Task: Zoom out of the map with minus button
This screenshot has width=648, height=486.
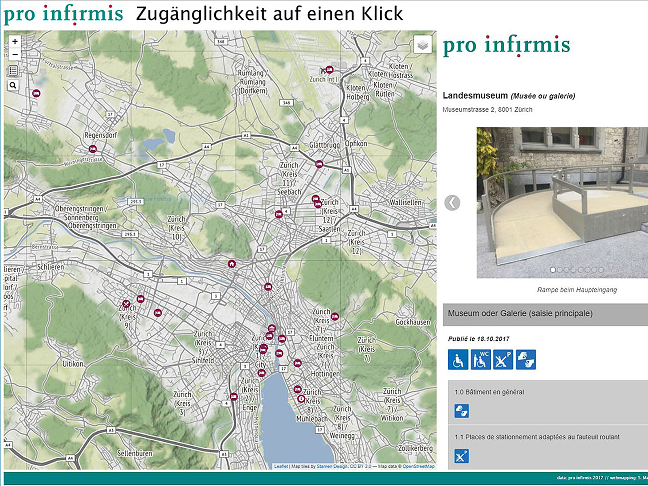Action: pos(15,54)
